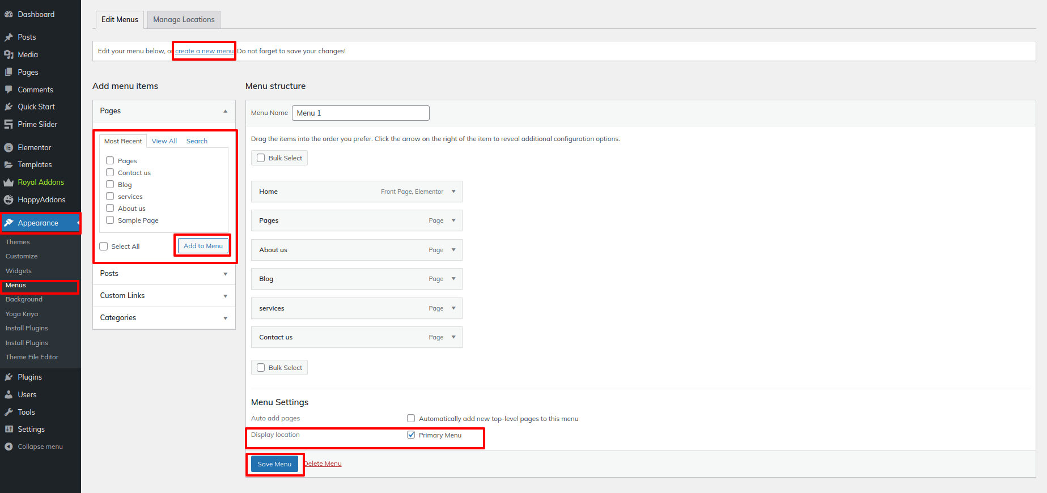Open Comments using the speech bubble icon
Image resolution: width=1047 pixels, height=493 pixels.
[9, 90]
